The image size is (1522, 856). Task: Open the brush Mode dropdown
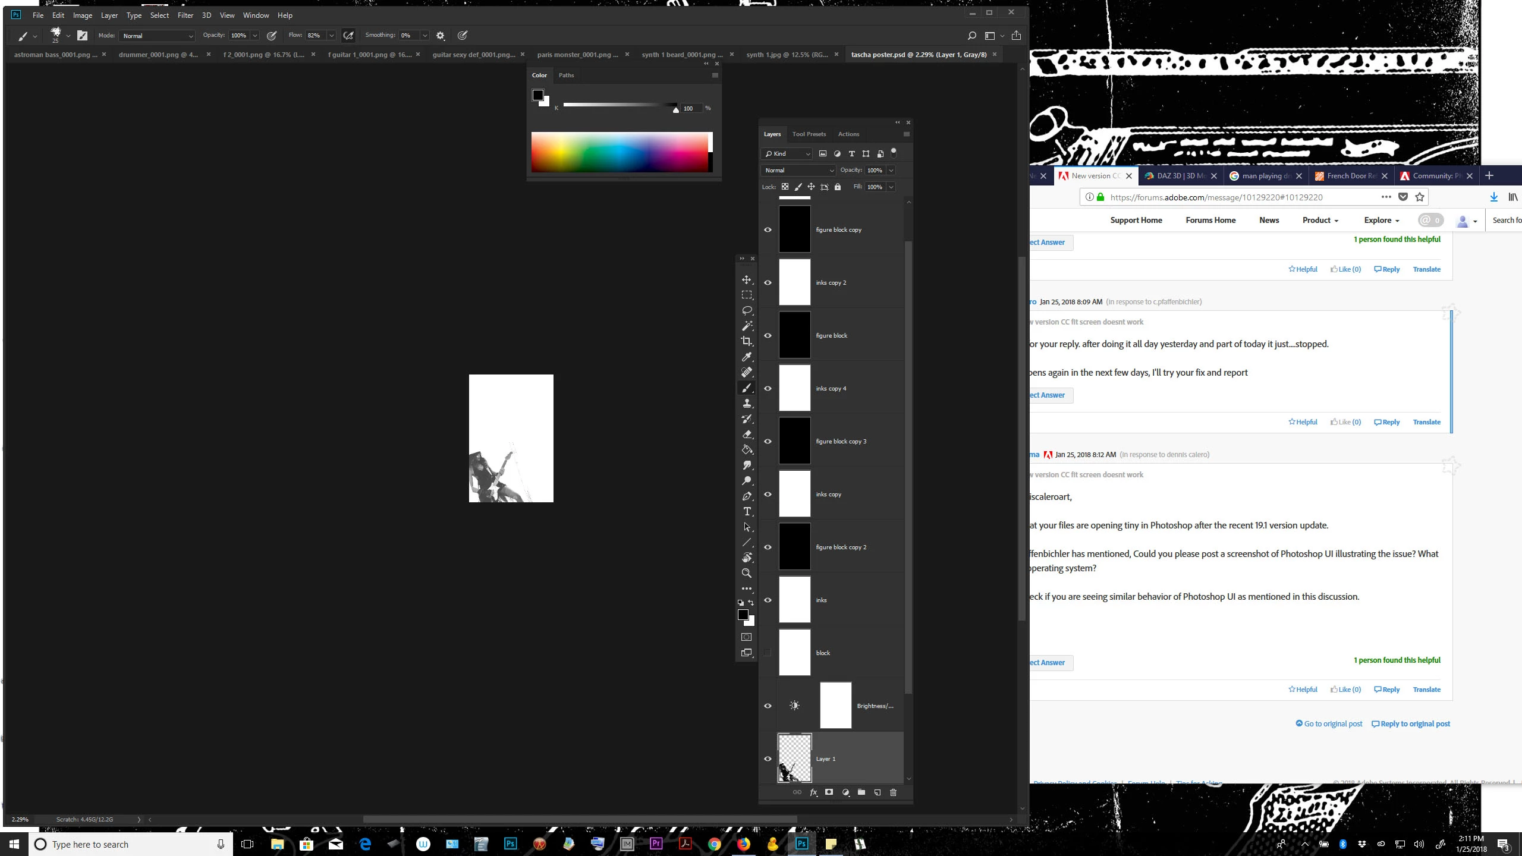click(157, 36)
